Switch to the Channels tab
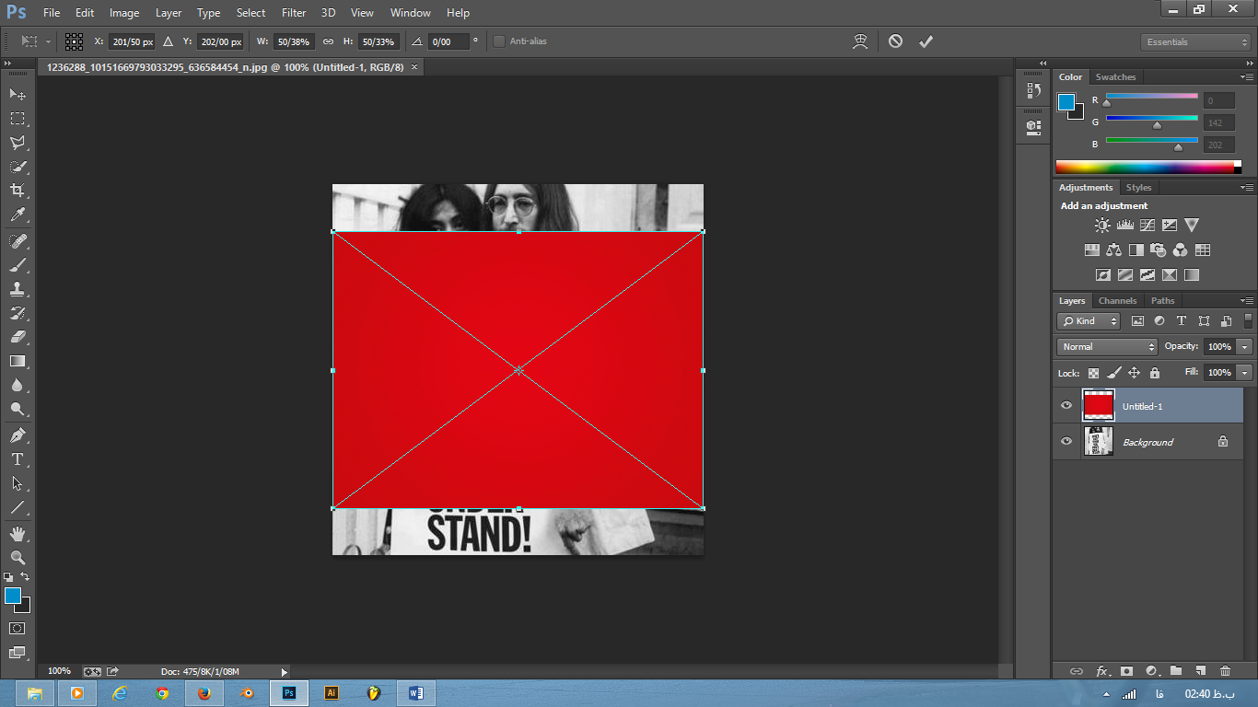 (x=1117, y=301)
